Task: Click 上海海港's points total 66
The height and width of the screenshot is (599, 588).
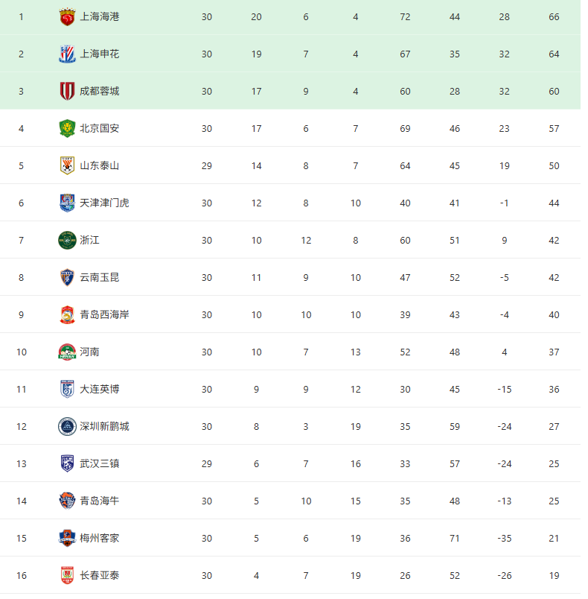Action: tap(554, 16)
